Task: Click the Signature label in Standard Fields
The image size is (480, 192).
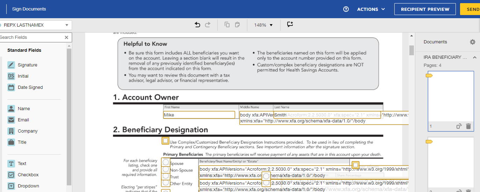Action: coord(28,65)
